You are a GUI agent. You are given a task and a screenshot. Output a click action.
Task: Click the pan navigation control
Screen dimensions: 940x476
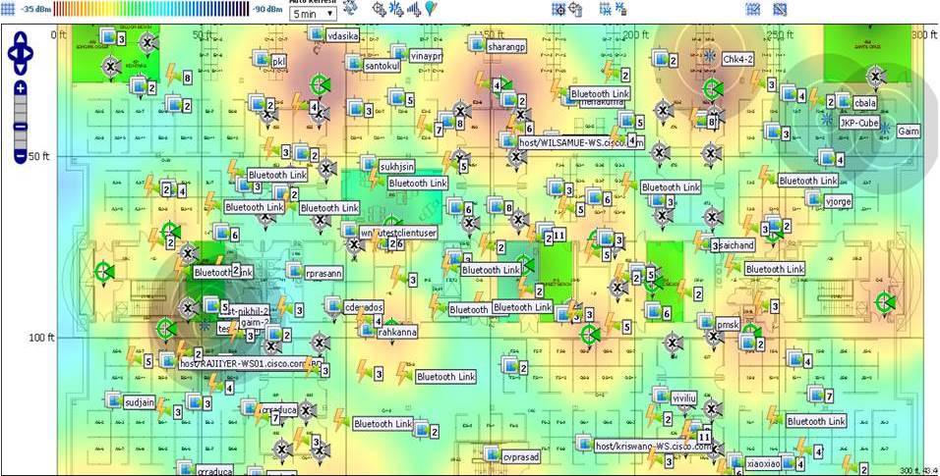(21, 53)
